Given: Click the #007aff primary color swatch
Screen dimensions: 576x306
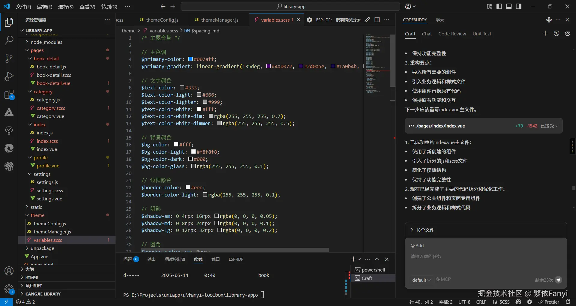Looking at the screenshot, I should pos(190,59).
